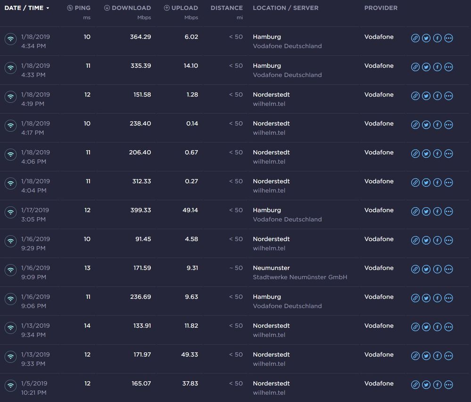Sort by Download column header
Viewport: 471px width, 402px height.
[x=127, y=8]
